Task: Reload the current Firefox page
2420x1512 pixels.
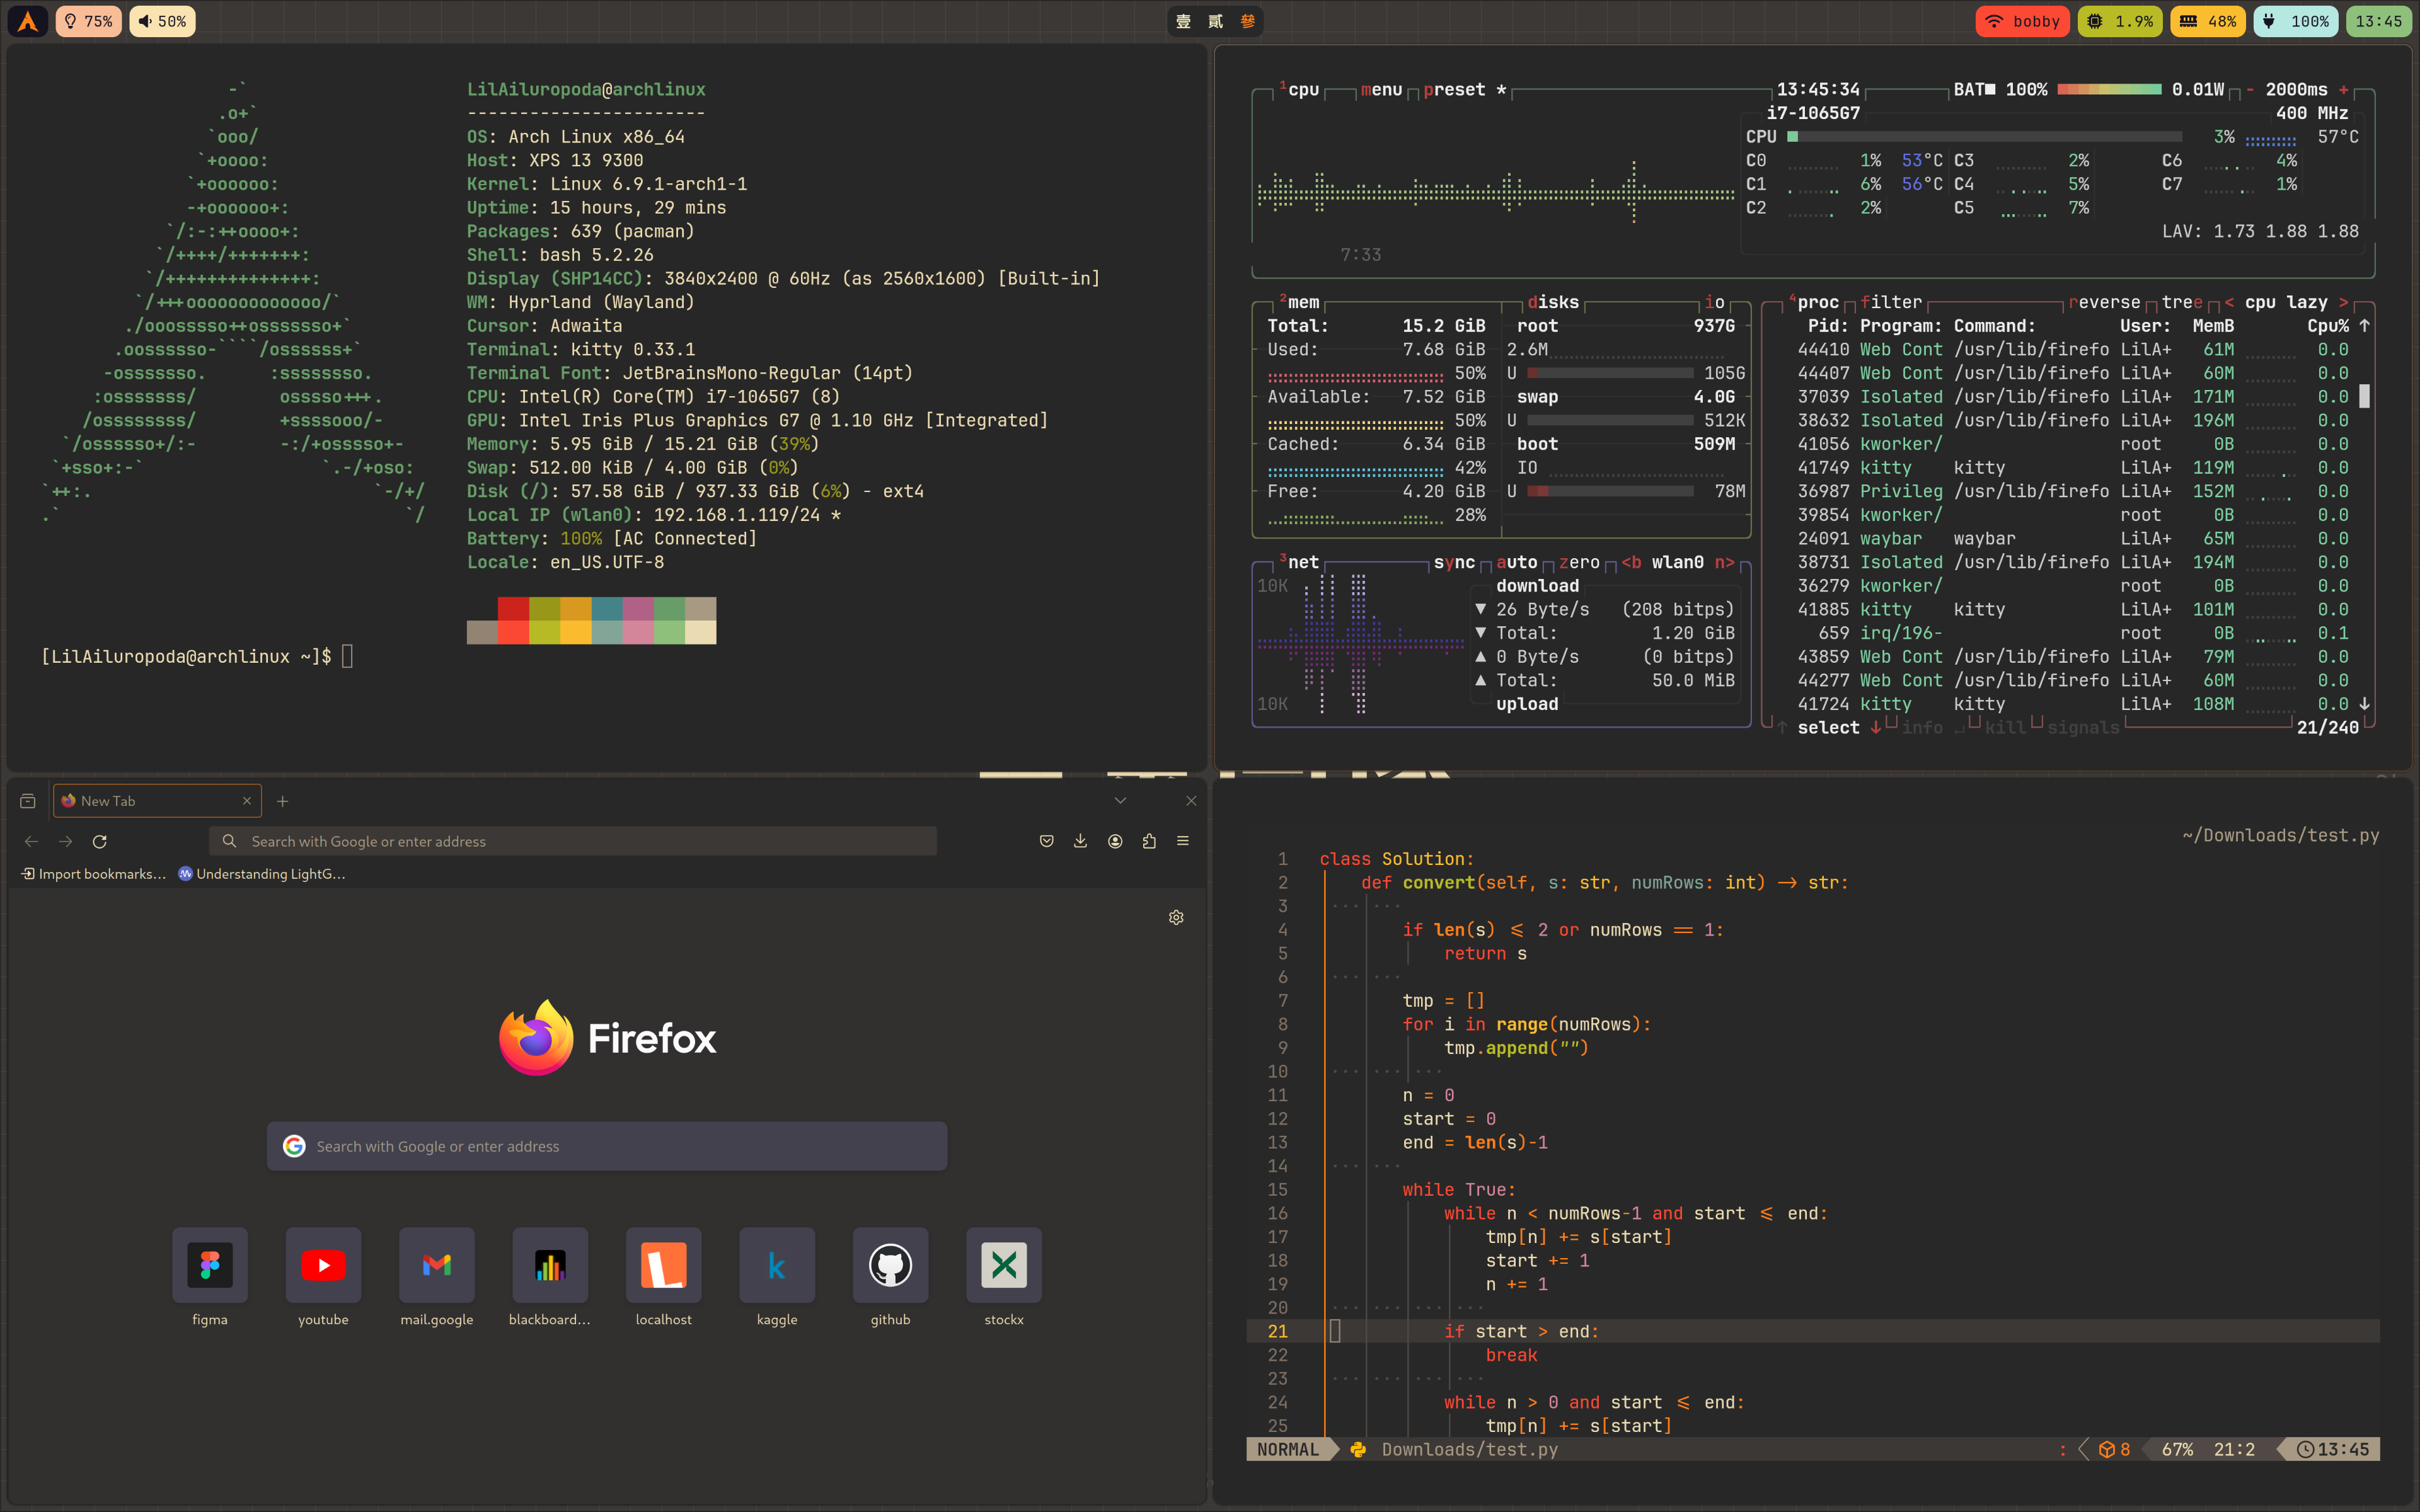Action: 100,842
